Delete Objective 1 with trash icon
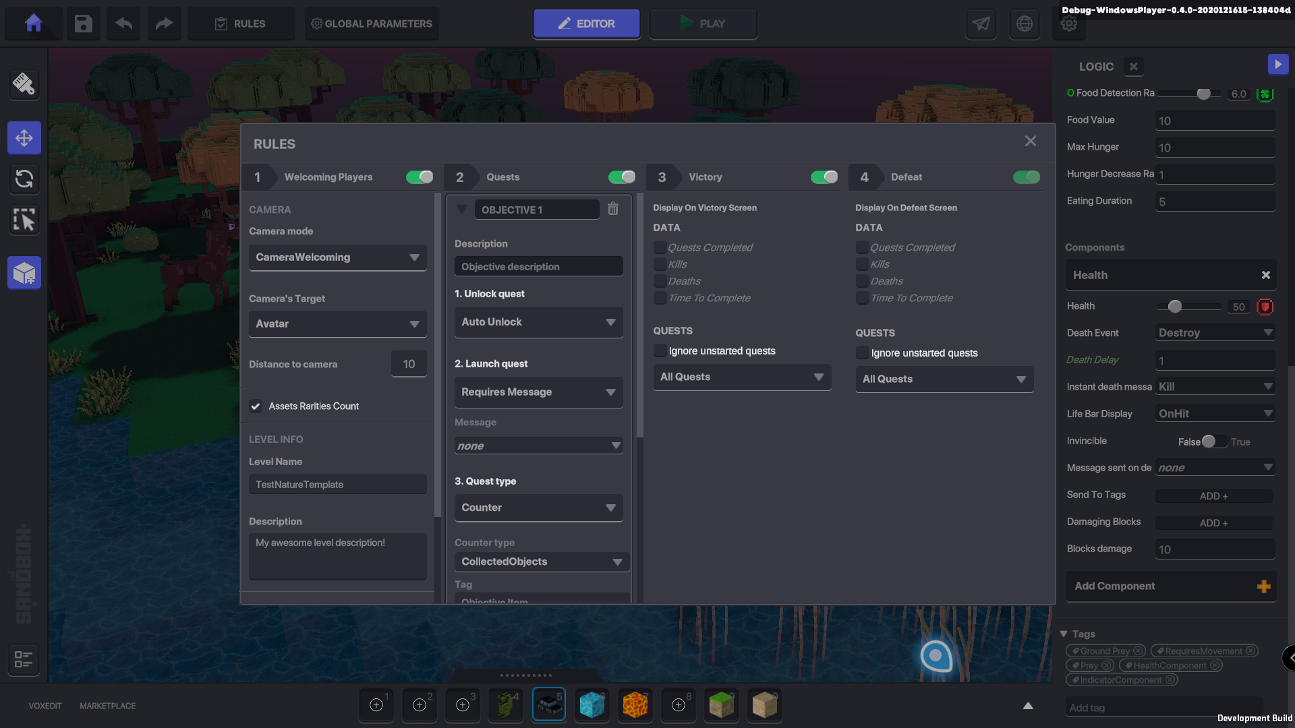The image size is (1295, 728). (612, 209)
